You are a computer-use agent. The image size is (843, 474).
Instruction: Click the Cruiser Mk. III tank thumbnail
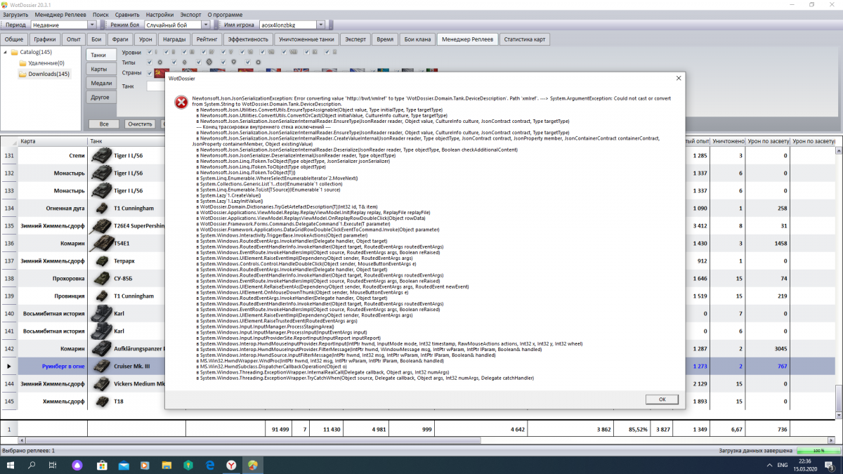[x=100, y=366]
